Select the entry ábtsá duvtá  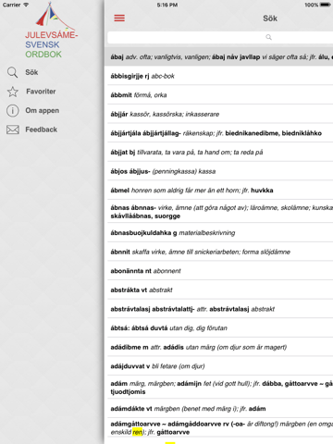tap(219, 328)
